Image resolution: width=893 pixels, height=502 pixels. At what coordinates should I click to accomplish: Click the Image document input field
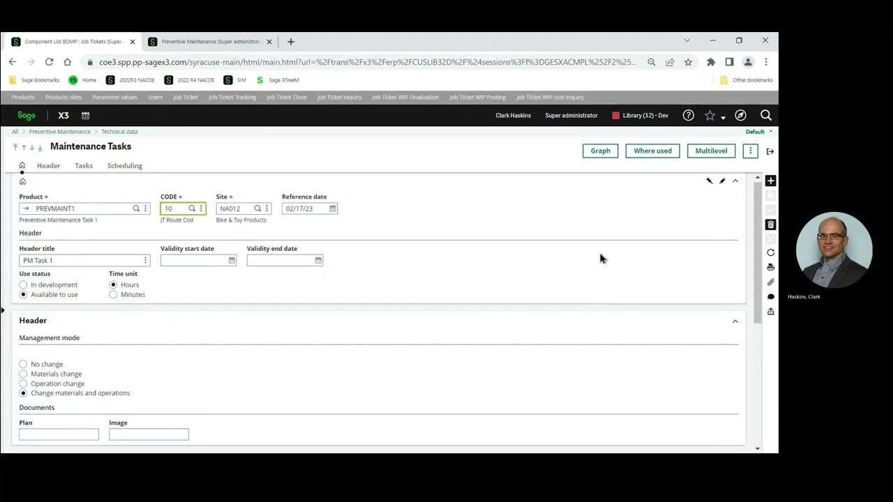coord(149,434)
